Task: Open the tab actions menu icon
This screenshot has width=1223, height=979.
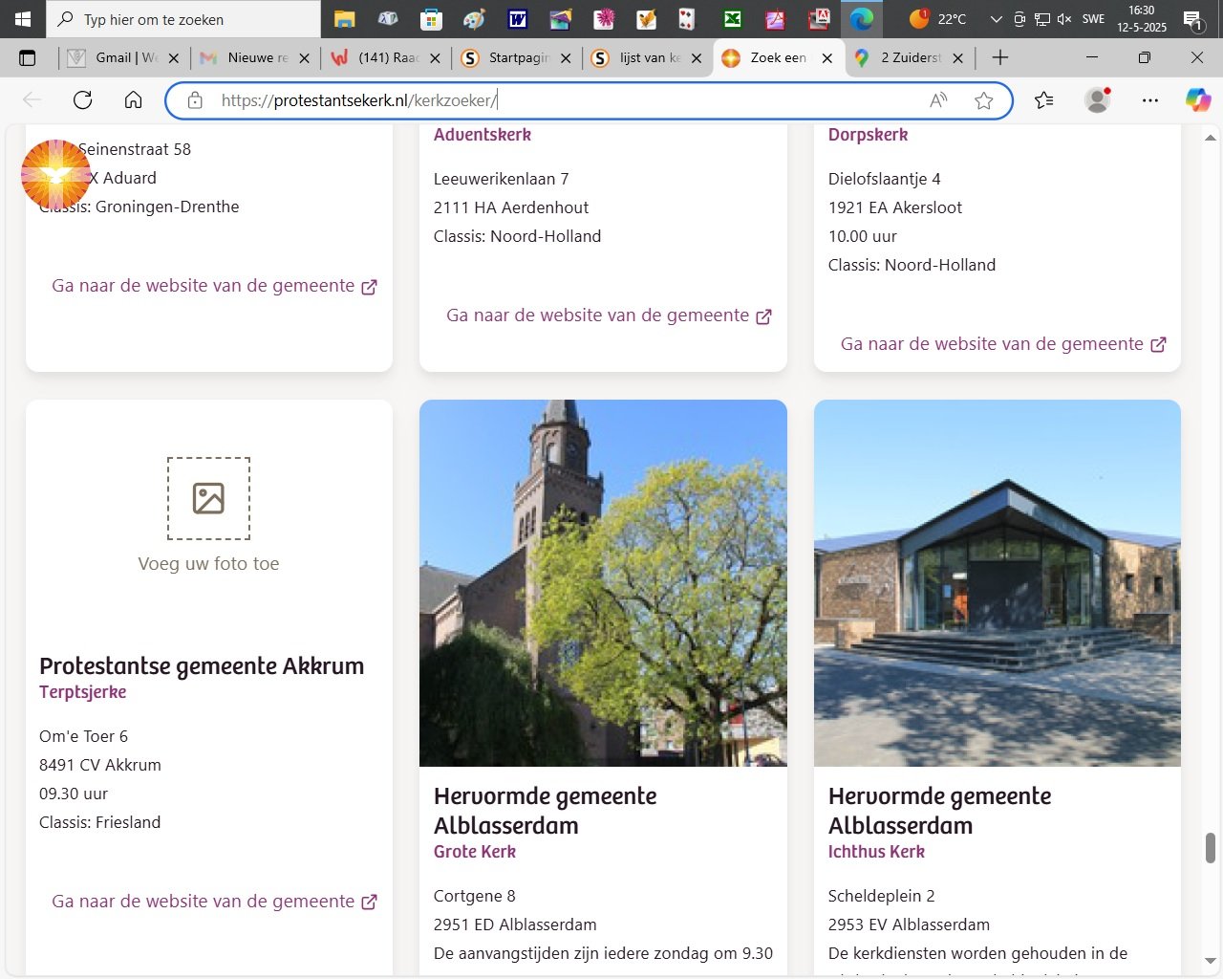Action: (28, 58)
